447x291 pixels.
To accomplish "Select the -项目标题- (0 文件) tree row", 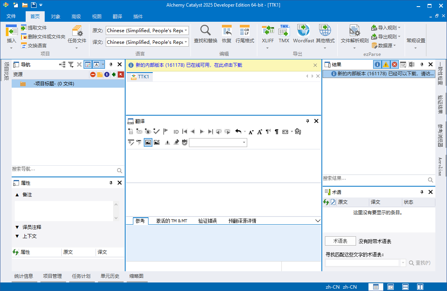I will [68, 84].
